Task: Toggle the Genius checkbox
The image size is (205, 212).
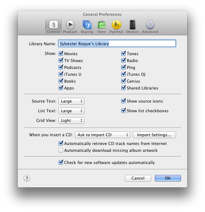Action: tap(123, 81)
